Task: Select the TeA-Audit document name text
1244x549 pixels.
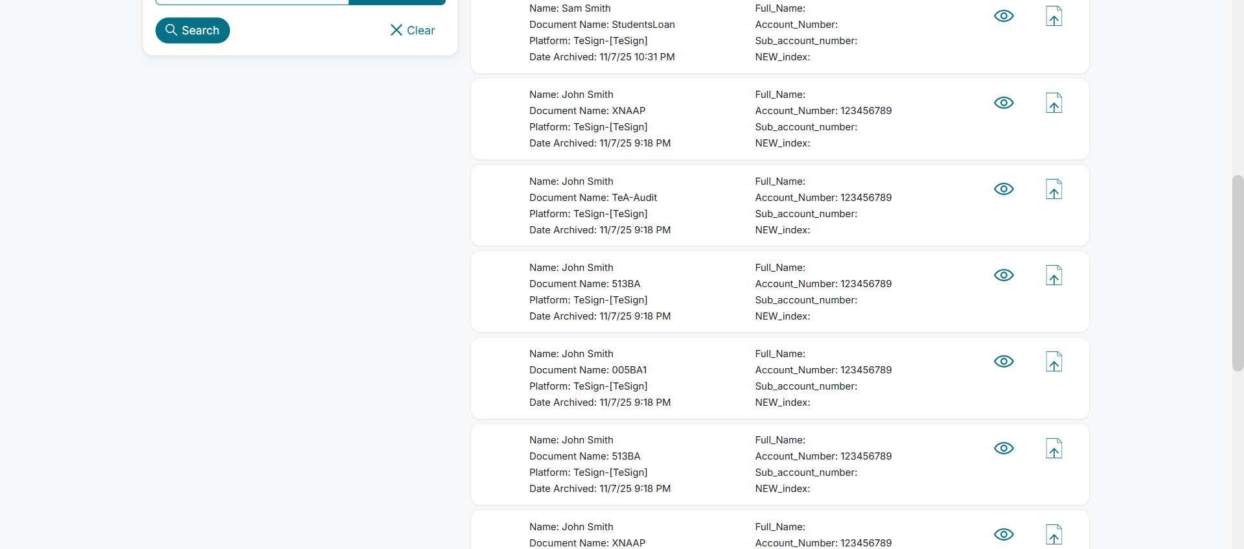Action: click(634, 198)
